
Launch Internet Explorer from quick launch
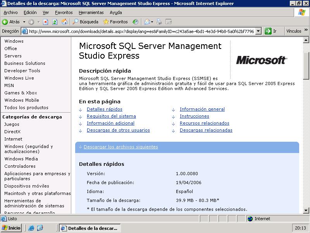31,228
